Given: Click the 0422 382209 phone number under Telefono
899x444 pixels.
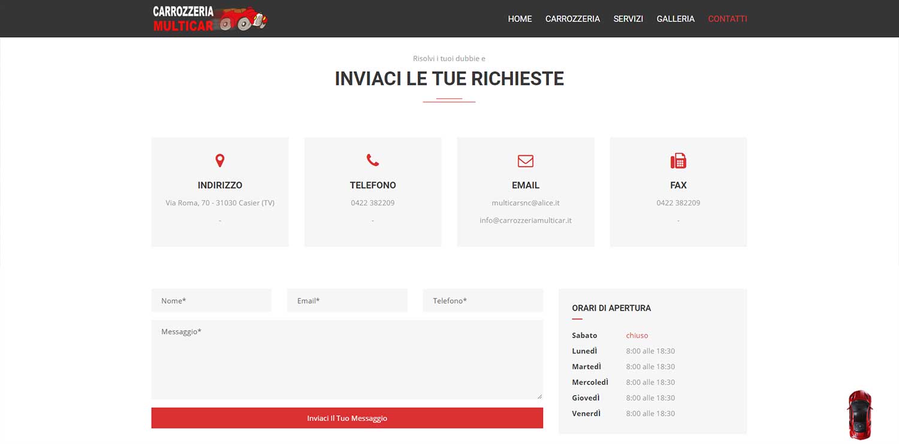Looking at the screenshot, I should click(373, 203).
